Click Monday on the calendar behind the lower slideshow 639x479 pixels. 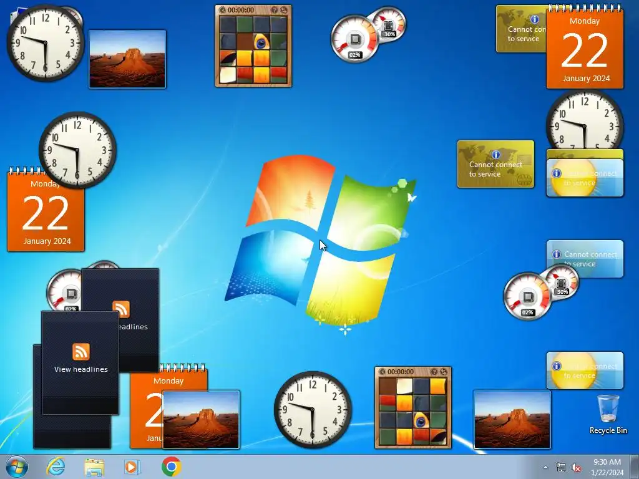[x=168, y=381]
